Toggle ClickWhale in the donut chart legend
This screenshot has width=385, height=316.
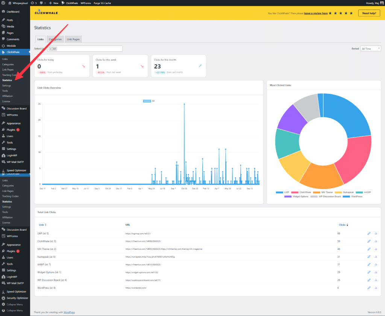(x=301, y=193)
